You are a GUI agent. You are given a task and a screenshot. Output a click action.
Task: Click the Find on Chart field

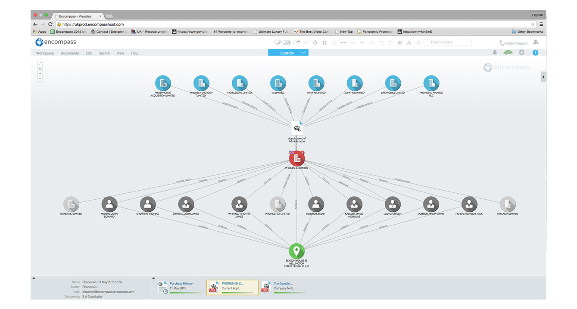coord(447,42)
